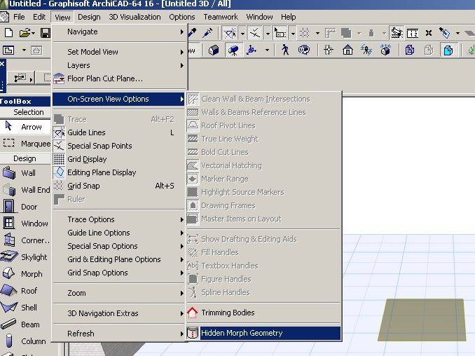This screenshot has width=475, height=356.
Task: Select the Morph tool
Action: [x=25, y=274]
